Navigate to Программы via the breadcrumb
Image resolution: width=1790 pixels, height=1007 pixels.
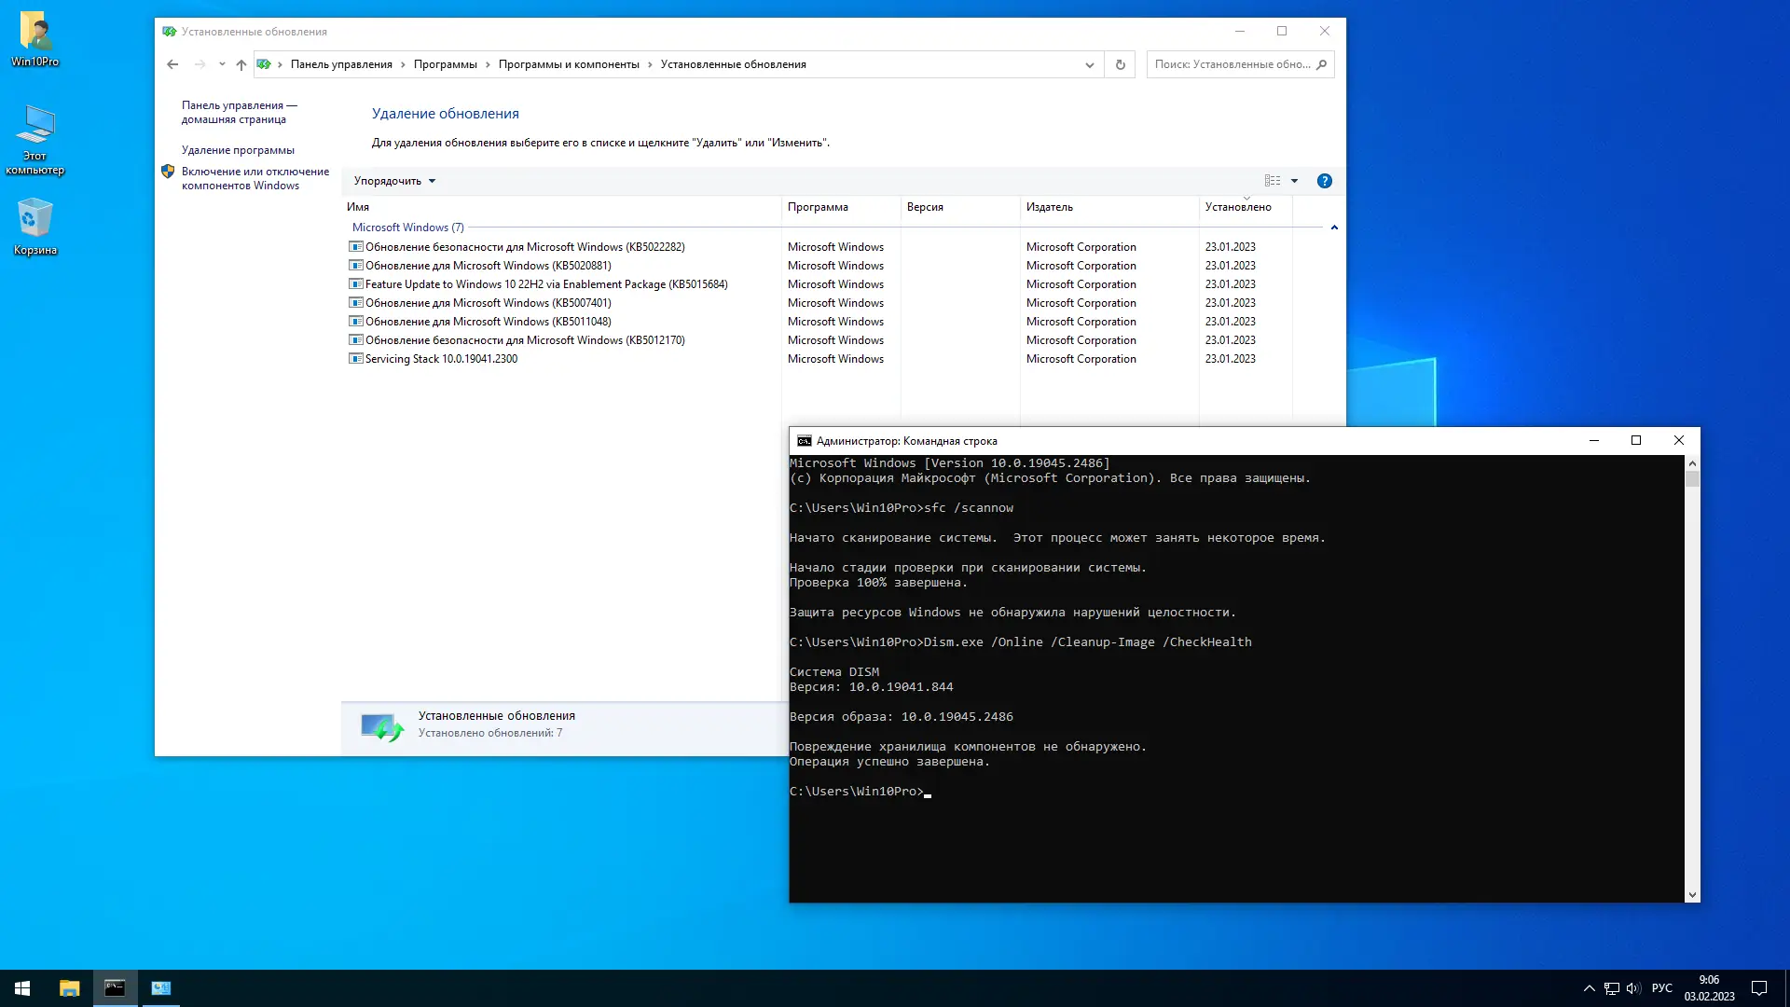point(444,64)
